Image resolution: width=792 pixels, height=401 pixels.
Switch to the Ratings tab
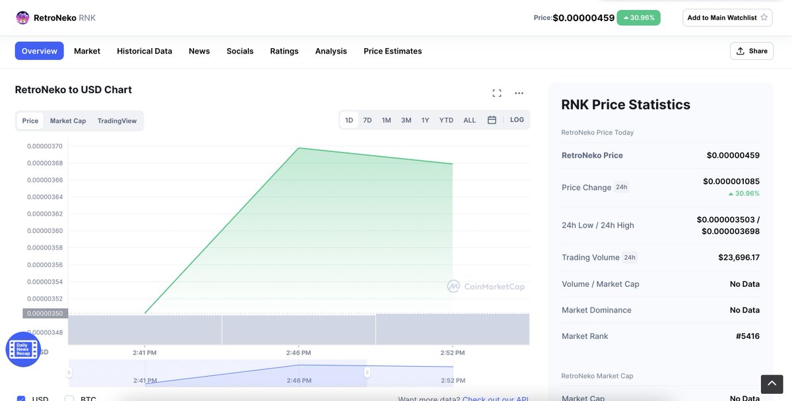pyautogui.click(x=284, y=51)
